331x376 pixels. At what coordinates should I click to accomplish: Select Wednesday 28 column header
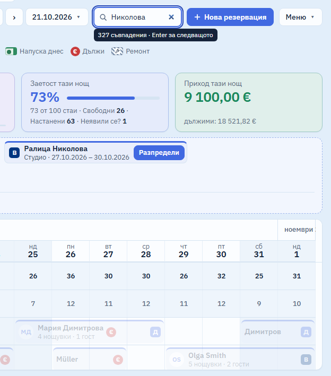[146, 251]
